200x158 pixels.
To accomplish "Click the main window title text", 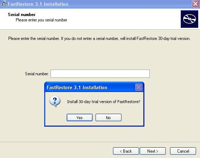I will [38, 4].
